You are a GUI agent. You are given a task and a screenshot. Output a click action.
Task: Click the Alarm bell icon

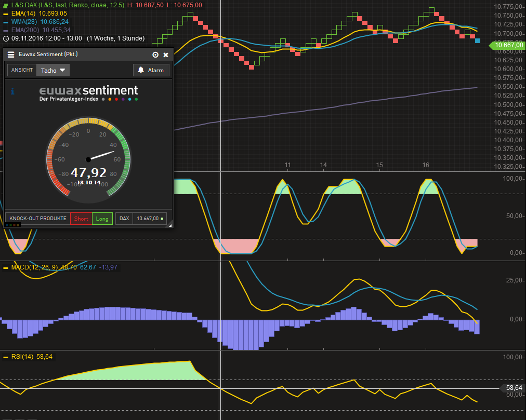pyautogui.click(x=140, y=70)
